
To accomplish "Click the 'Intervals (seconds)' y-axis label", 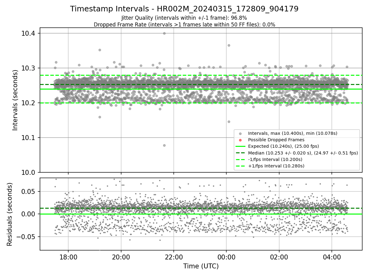I will [x=15, y=100].
